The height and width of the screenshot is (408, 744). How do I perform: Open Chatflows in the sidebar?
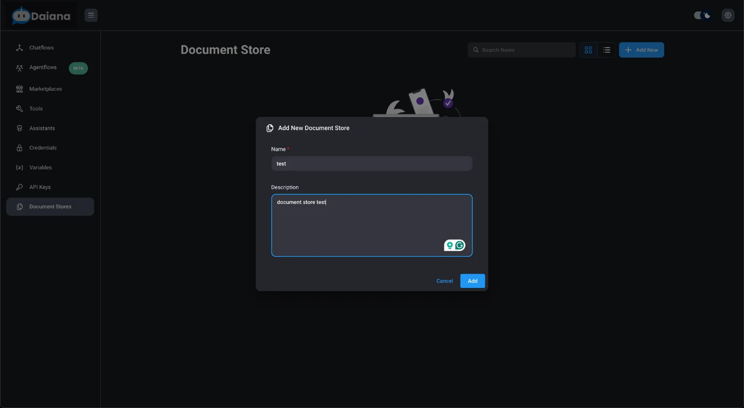42,47
